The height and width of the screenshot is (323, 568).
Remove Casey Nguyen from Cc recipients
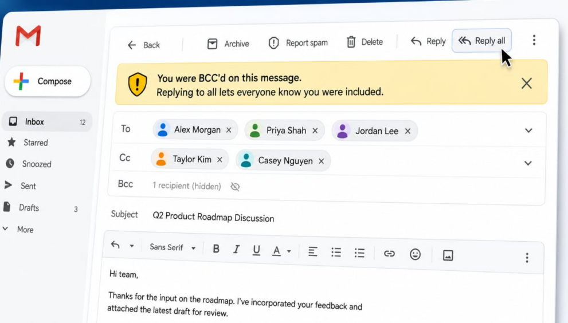(x=321, y=161)
